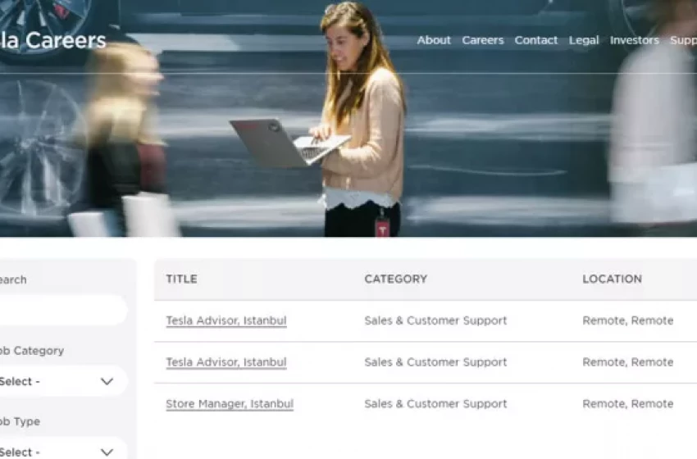Click the Job Type label

pos(20,421)
